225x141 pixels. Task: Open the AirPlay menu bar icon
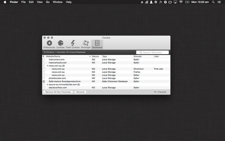pyautogui.click(x=175, y=2)
